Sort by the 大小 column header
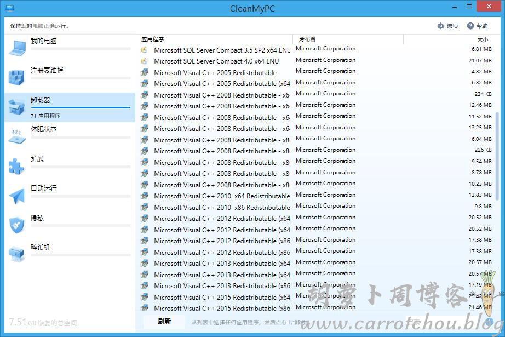 (483, 39)
